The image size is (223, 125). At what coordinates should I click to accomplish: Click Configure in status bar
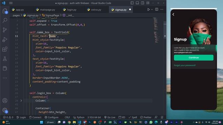coord(52,117)
